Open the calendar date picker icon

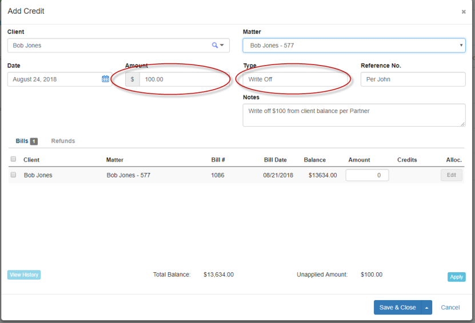coord(105,79)
